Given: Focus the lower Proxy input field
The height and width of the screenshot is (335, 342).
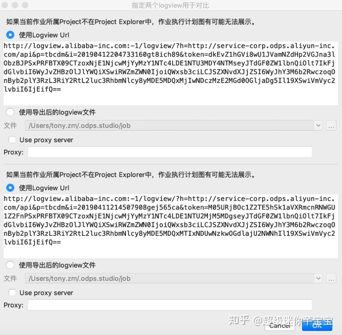Looking at the screenshot, I should [170, 305].
